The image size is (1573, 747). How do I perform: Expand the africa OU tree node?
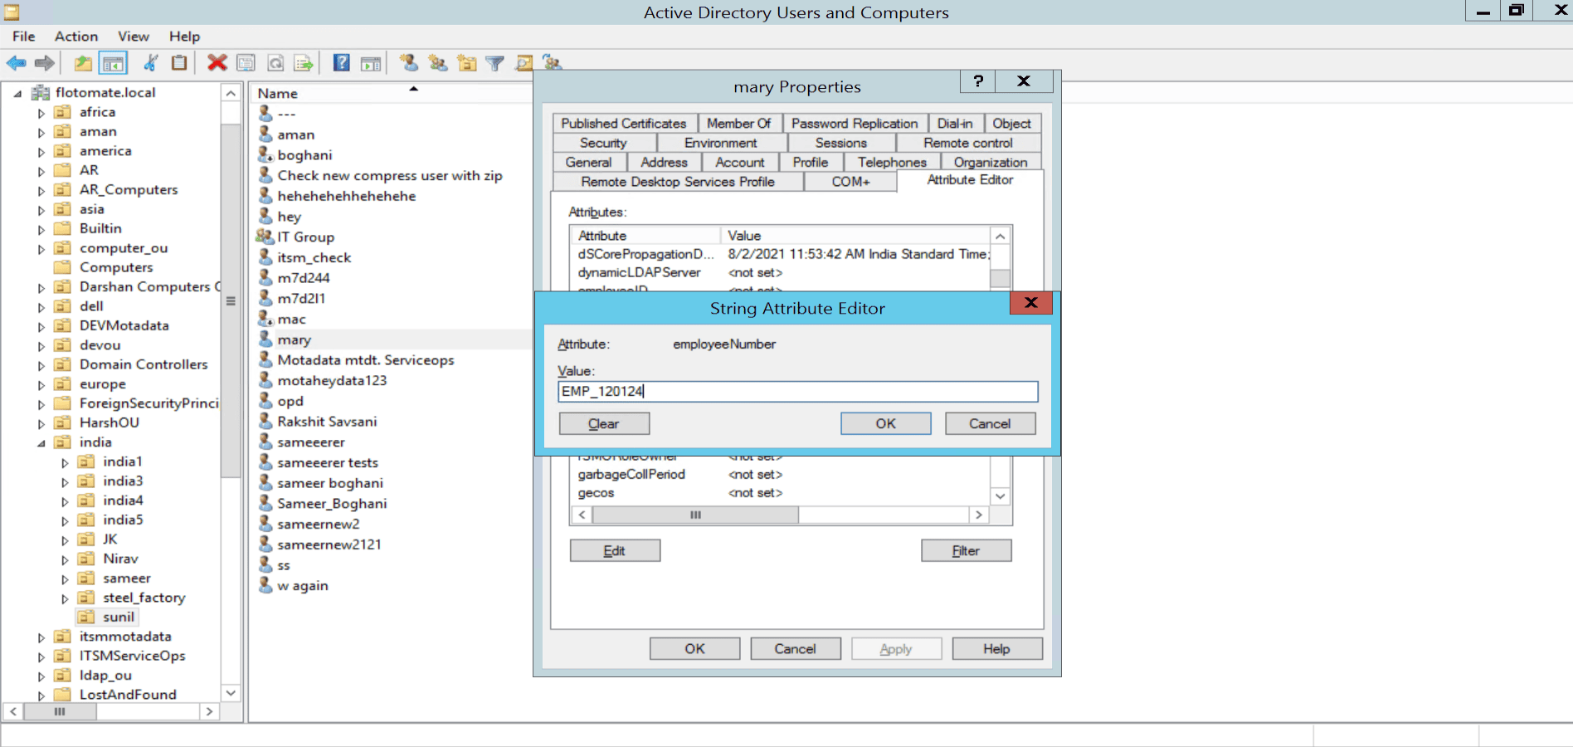pyautogui.click(x=41, y=113)
